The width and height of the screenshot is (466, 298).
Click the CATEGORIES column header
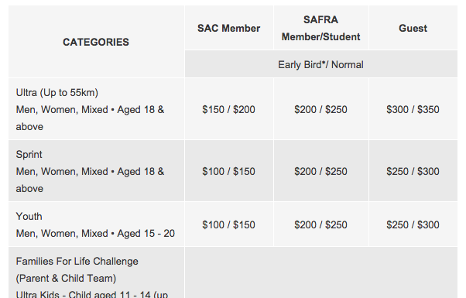(x=96, y=43)
